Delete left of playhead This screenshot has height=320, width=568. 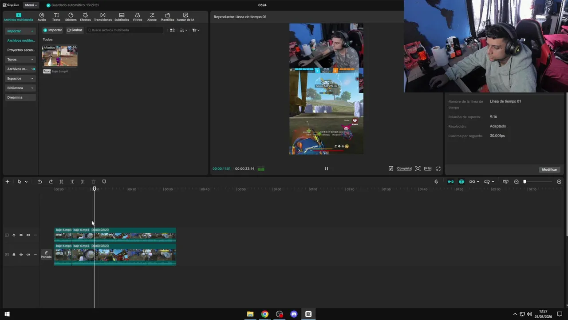pos(72,181)
